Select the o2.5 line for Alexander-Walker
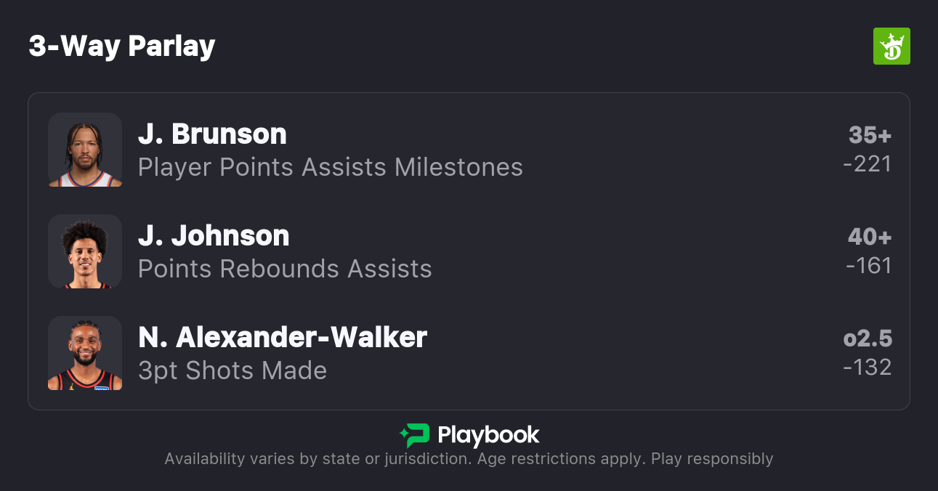Viewport: 938px width, 491px height. point(868,338)
